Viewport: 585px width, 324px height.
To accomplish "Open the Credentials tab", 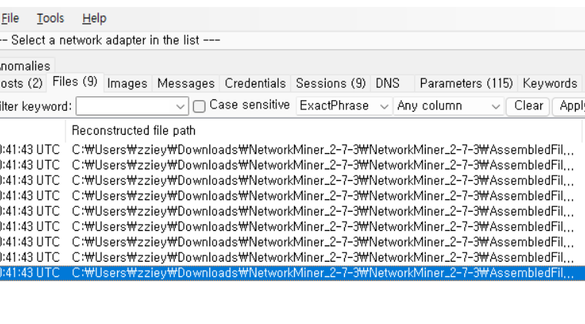I will [x=256, y=84].
